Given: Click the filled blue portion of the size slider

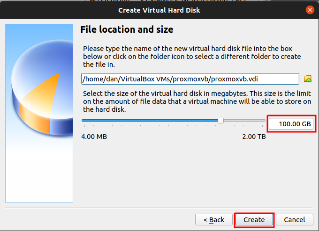Looking at the screenshot, I should (x=150, y=121).
